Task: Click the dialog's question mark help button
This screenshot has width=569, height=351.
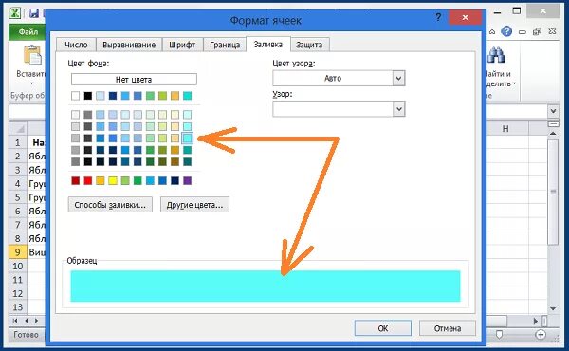Action: point(438,17)
